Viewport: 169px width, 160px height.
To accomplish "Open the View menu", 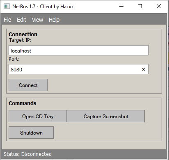I will click(x=37, y=20).
